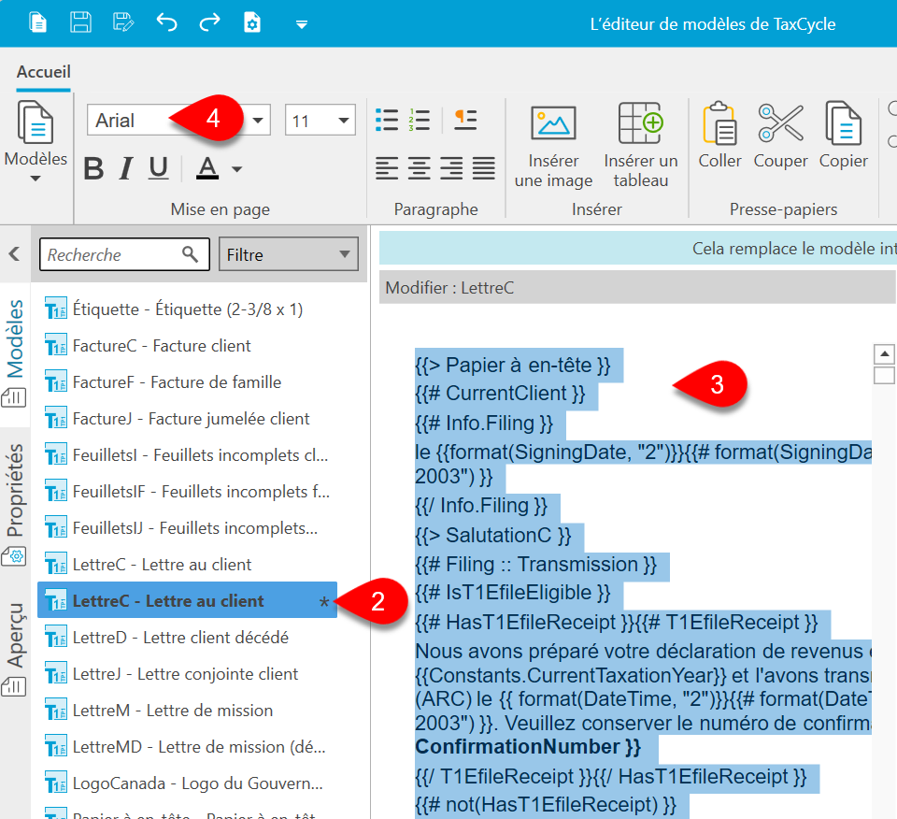The image size is (897, 819).
Task: Select FeuilletsIF - Feuillets incomplets template
Action: [188, 492]
